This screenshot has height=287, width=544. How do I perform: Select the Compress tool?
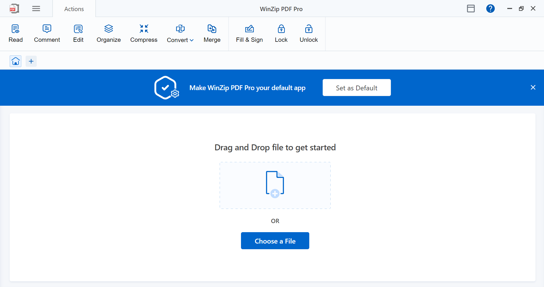(x=144, y=33)
